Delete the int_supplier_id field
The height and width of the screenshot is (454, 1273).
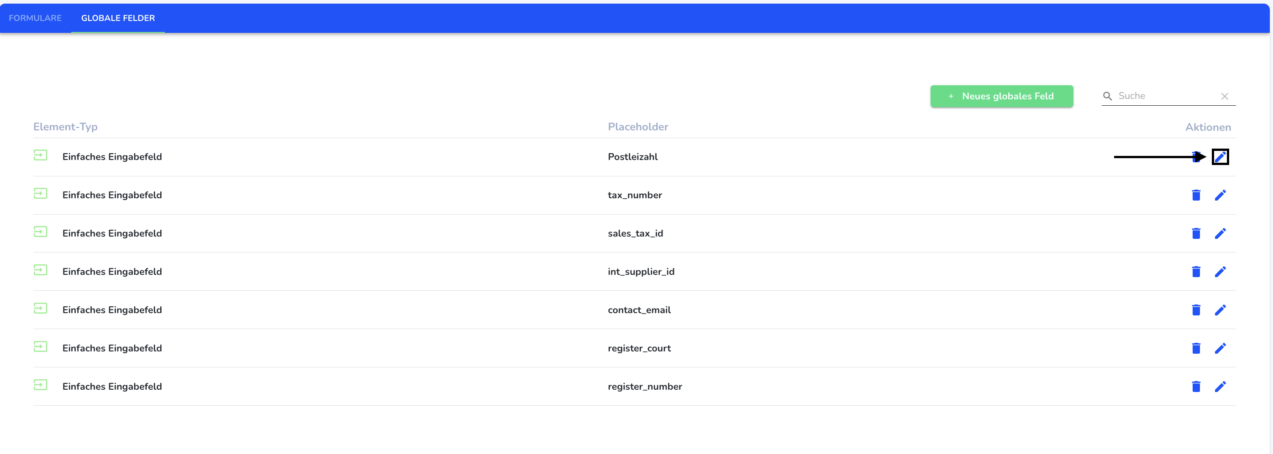[1195, 272]
